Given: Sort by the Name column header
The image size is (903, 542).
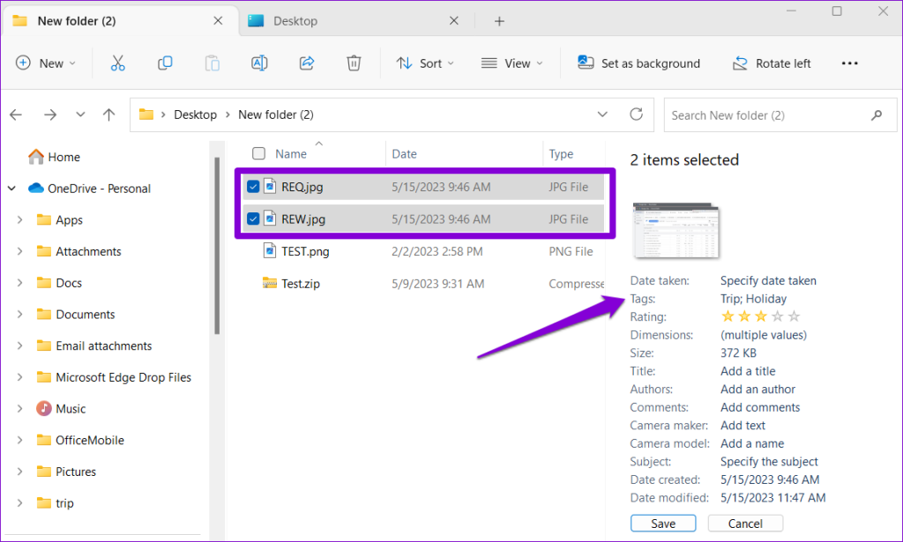Looking at the screenshot, I should coord(291,153).
